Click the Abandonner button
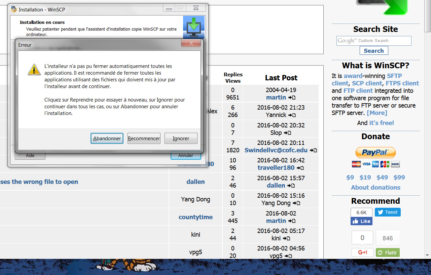This screenshot has width=431, height=275. tap(107, 139)
